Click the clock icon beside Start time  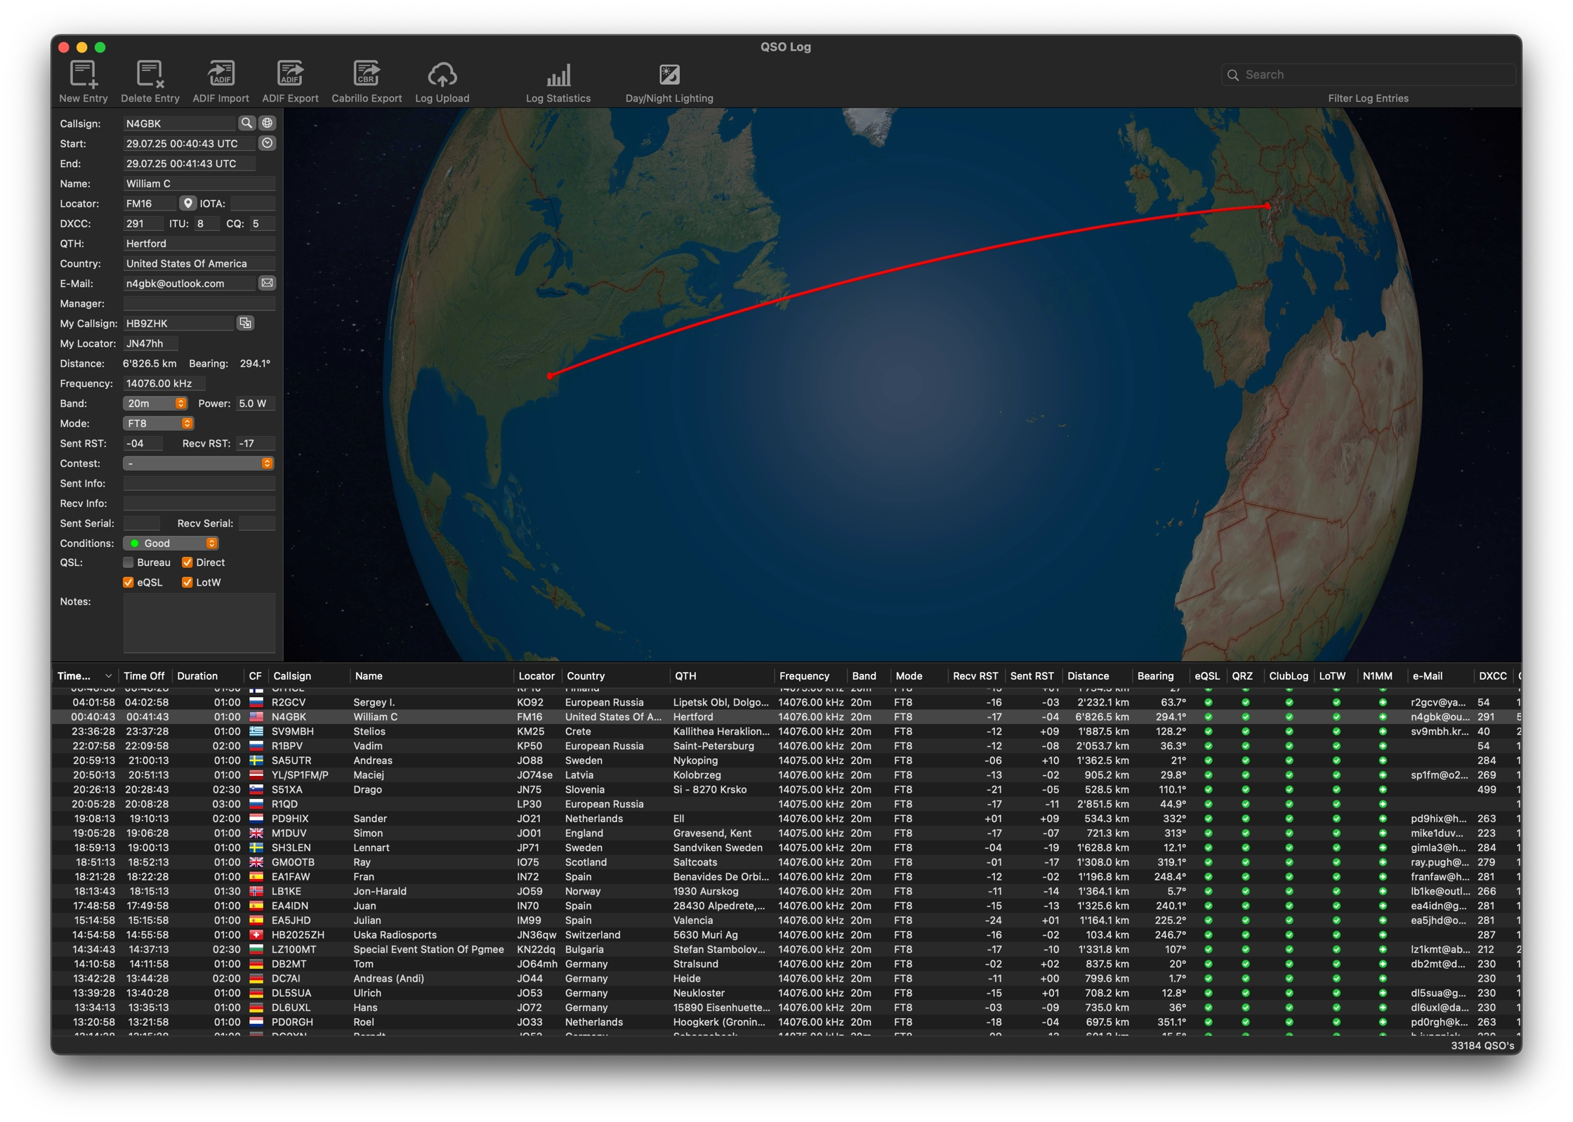[267, 143]
